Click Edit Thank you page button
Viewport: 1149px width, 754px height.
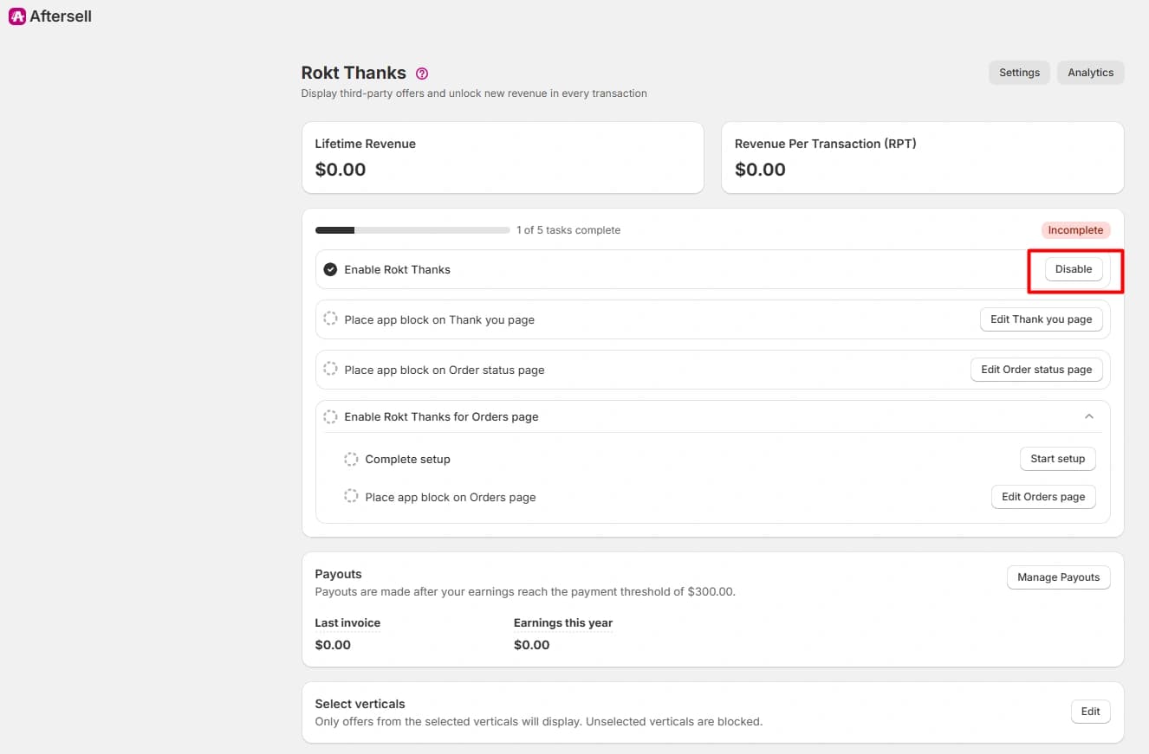[1041, 319]
